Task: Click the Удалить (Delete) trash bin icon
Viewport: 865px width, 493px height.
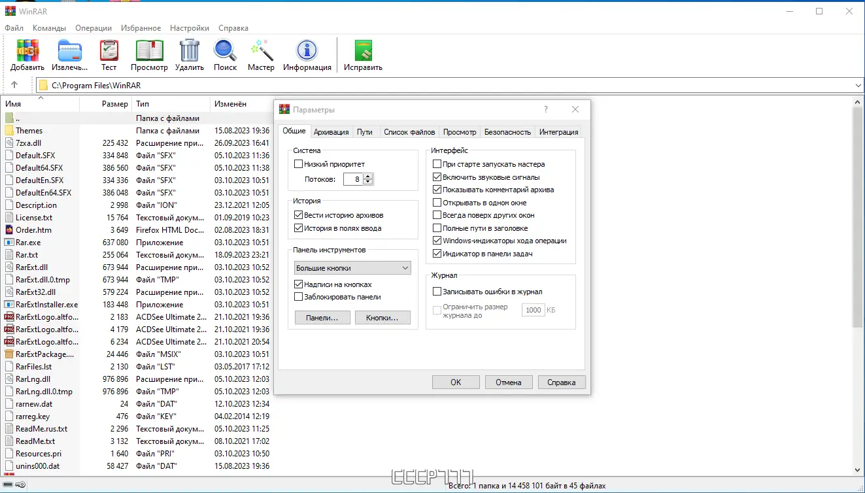Action: coord(190,50)
